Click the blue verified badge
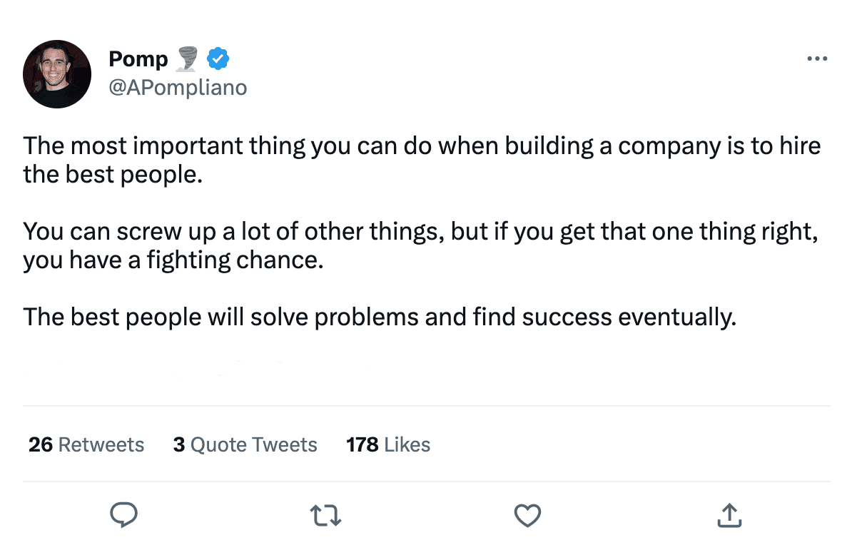852x545 pixels. click(218, 59)
